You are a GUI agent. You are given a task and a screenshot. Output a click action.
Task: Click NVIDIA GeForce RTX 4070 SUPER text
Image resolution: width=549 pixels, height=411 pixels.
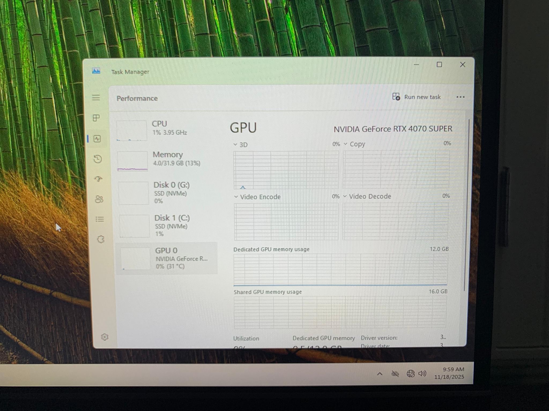click(393, 129)
